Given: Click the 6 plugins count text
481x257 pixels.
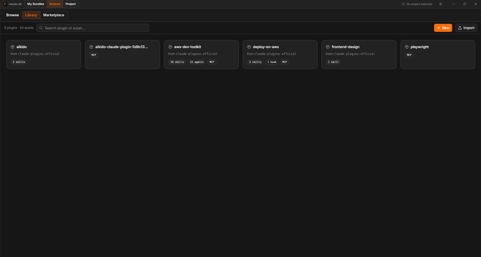Looking at the screenshot, I should coord(11,28).
